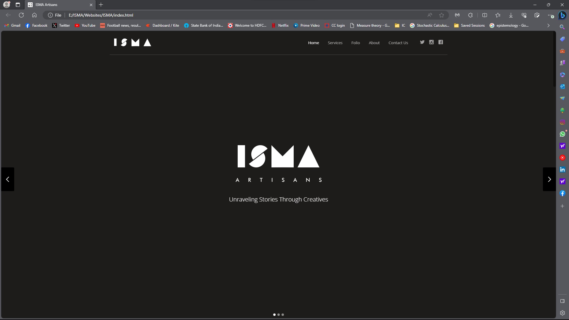Open WhatsApp in the Edge sidebar
The image size is (569, 320).
562,134
